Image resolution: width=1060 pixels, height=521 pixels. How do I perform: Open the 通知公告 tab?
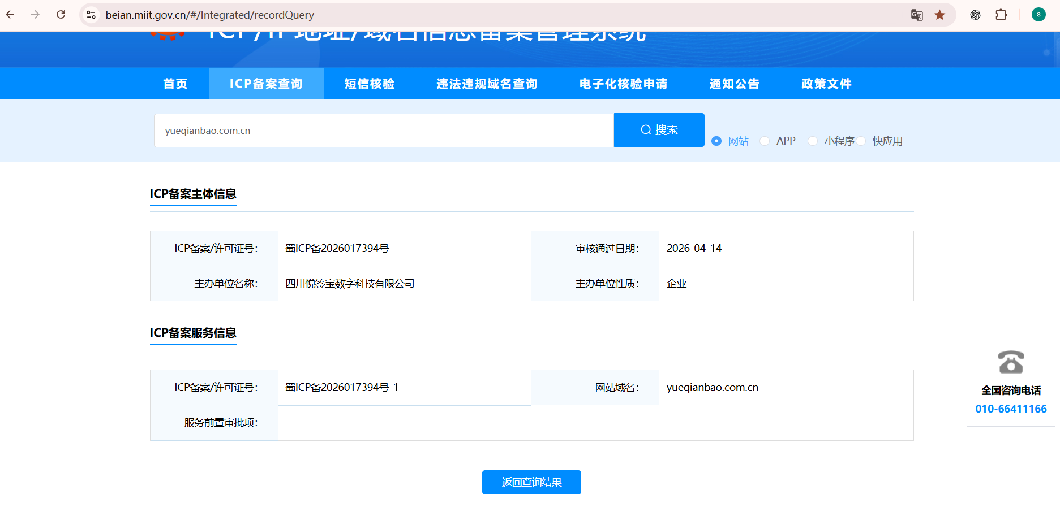point(735,84)
